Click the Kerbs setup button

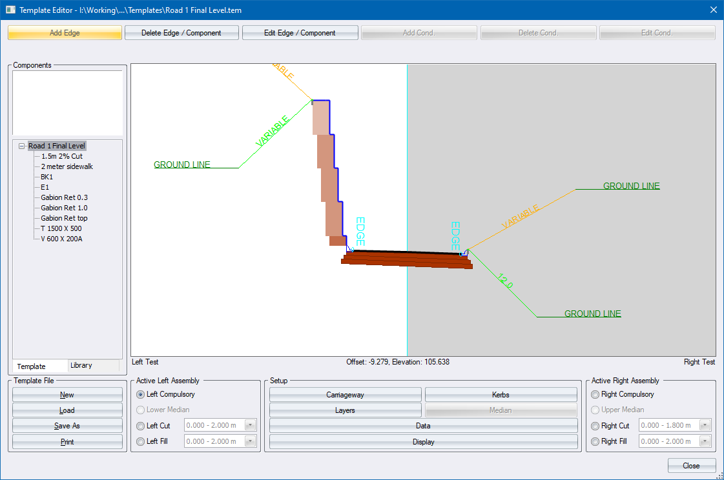point(501,395)
